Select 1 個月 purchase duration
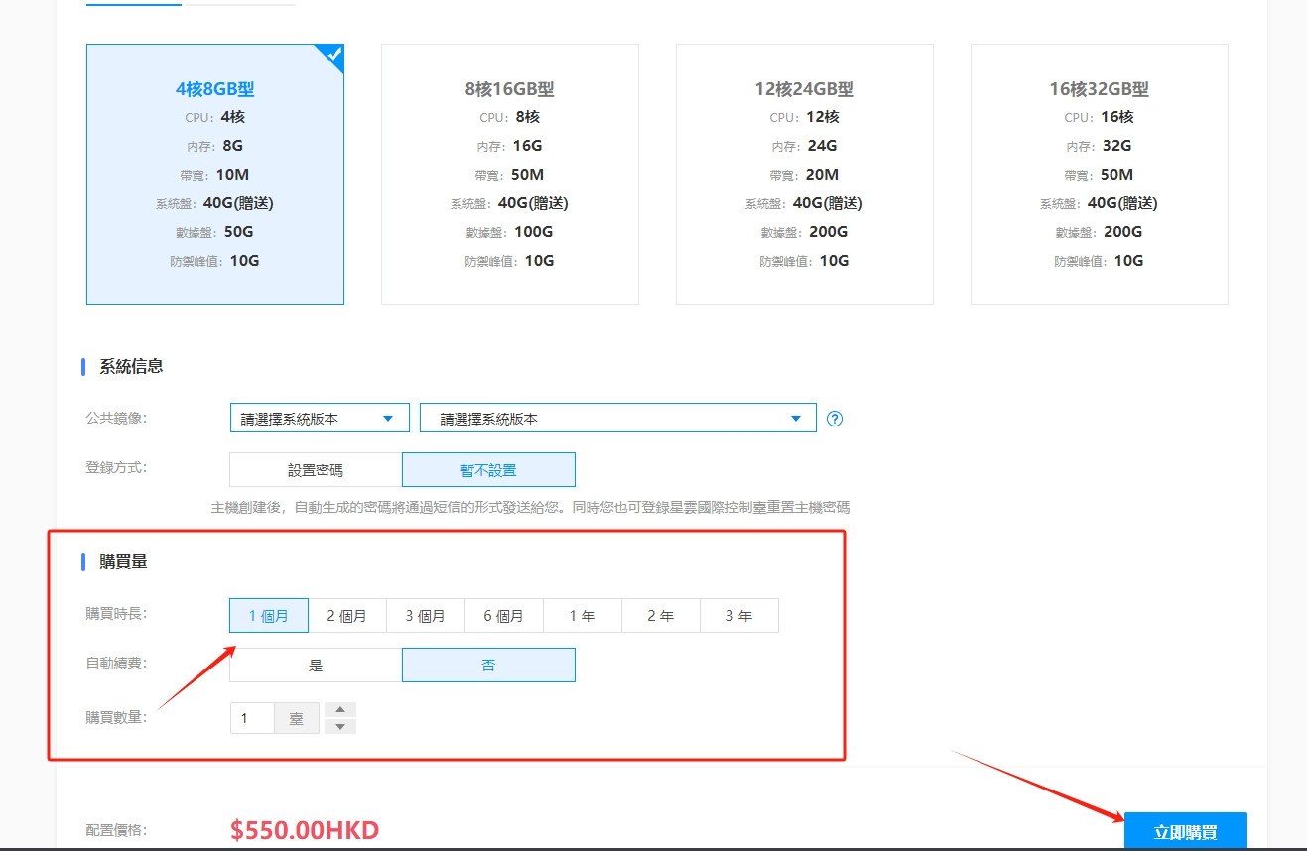 point(269,615)
